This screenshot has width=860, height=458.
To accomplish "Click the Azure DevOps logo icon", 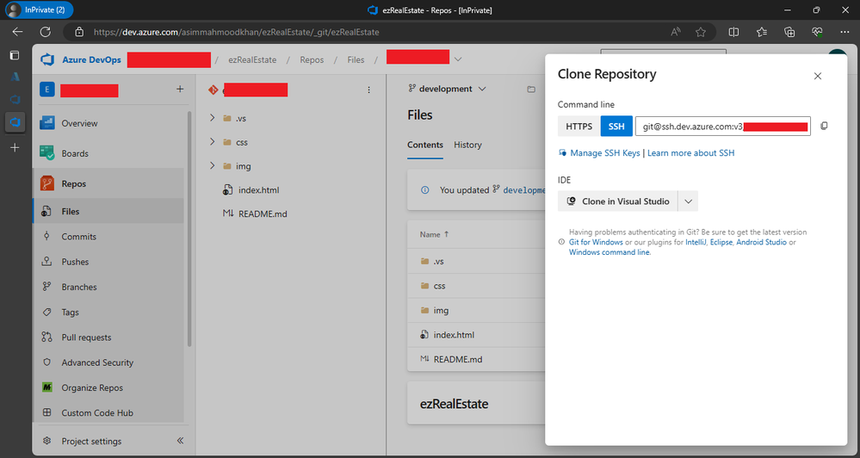I will [47, 59].
